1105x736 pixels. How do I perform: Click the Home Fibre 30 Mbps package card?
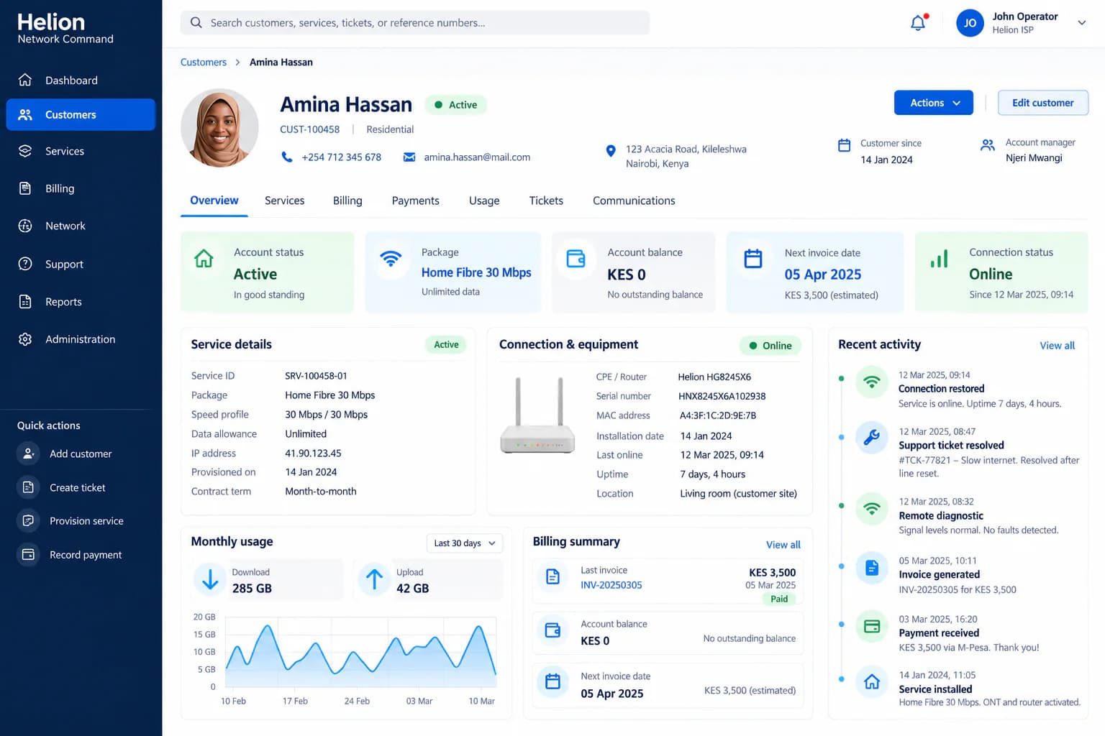(453, 272)
